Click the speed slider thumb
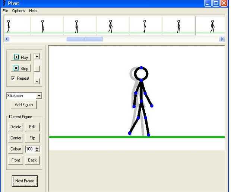The width and height of the screenshot is (231, 192). (37, 68)
